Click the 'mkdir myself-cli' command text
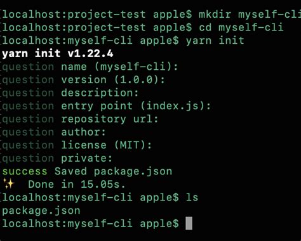The height and width of the screenshot is (241, 301). (x=250, y=15)
